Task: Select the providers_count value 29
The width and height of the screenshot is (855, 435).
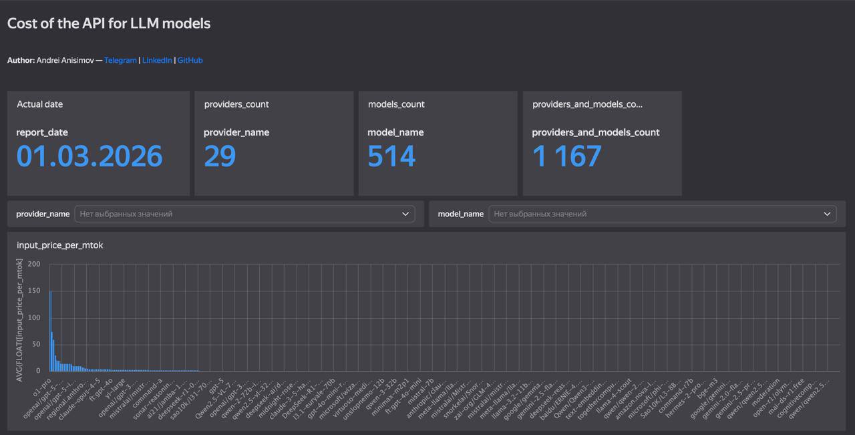Action: point(220,156)
